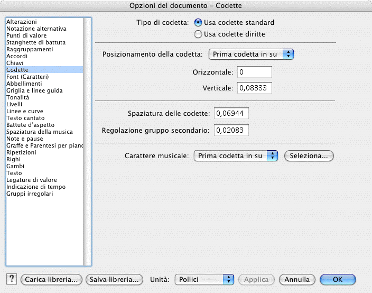The height and width of the screenshot is (293, 372).
Task: Click 'Spaziatura delle codette' input field
Action: pyautogui.click(x=231, y=114)
